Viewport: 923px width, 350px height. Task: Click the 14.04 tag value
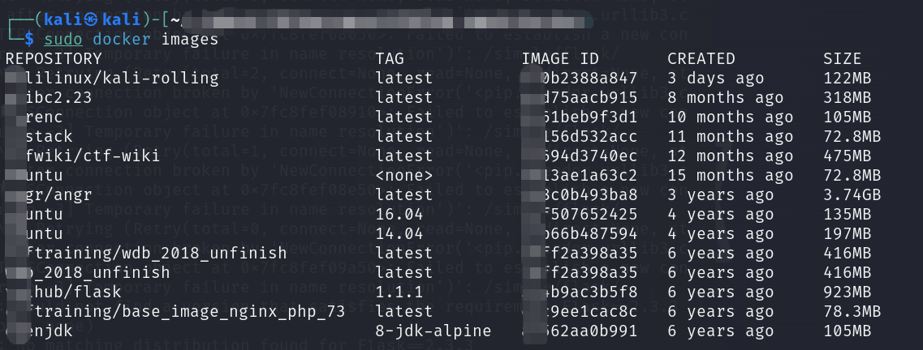click(399, 233)
